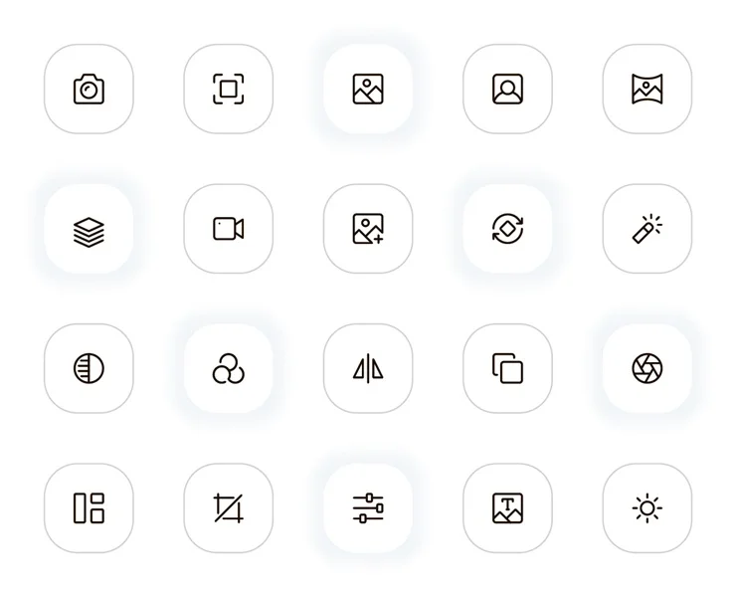Open the three overlapping circles icon

[x=228, y=368]
